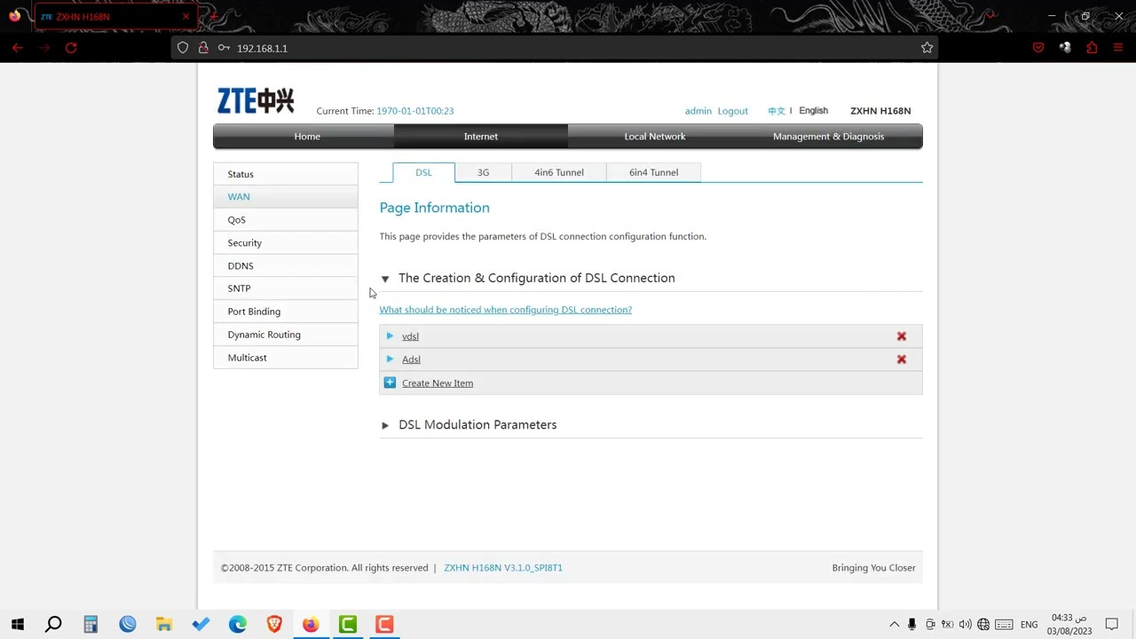This screenshot has width=1136, height=639.
Task: Click the volume icon in system tray
Action: (965, 625)
